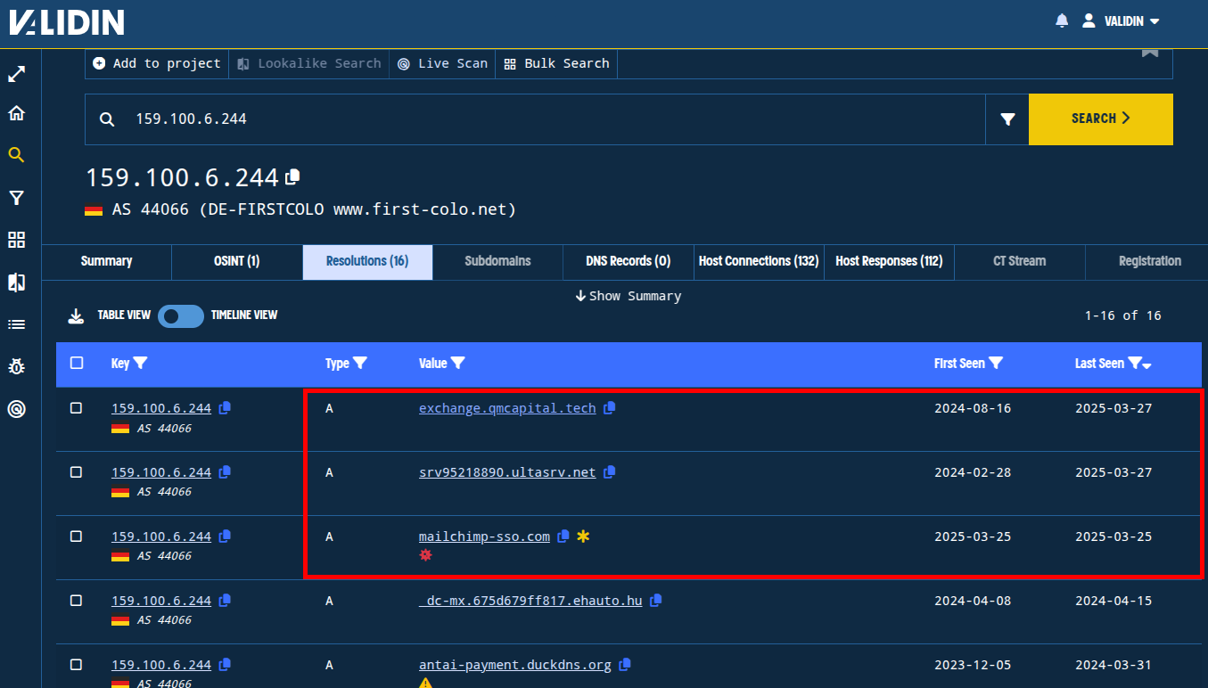Open the Resolutions (16) tab

(x=367, y=261)
